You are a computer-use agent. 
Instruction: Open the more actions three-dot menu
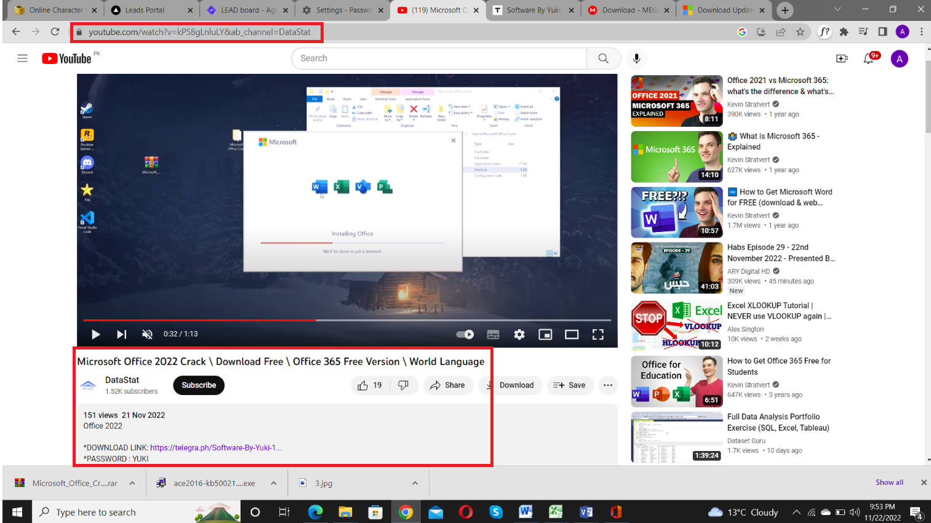point(608,385)
